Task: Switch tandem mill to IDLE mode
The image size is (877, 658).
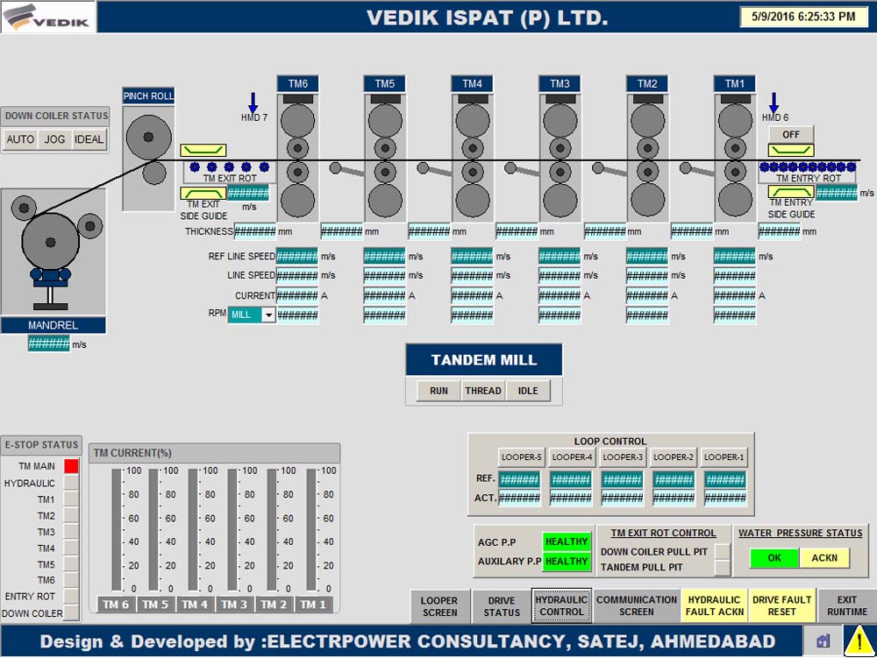Action: click(528, 391)
